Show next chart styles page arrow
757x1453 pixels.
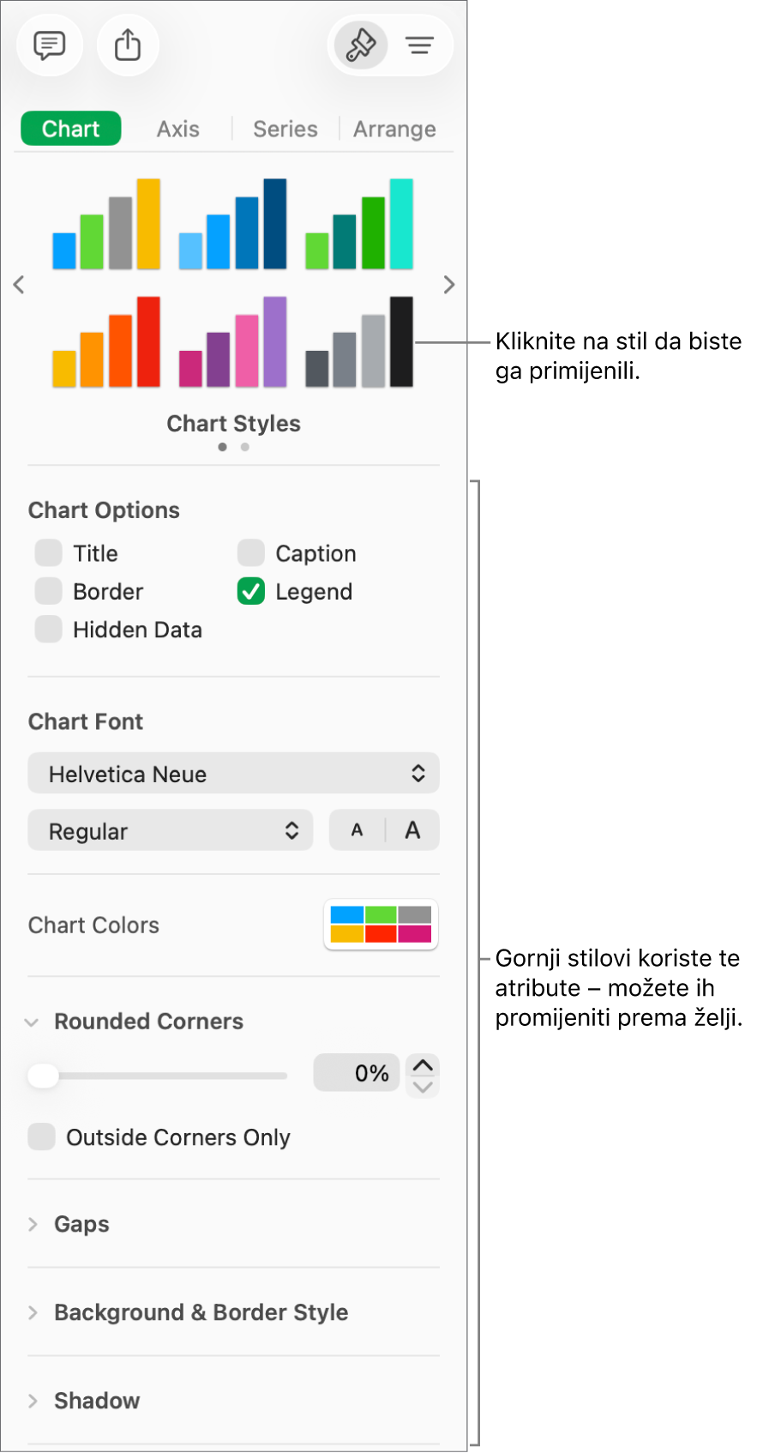(x=449, y=285)
